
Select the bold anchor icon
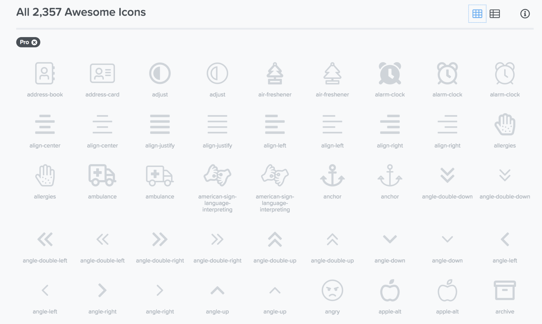pos(332,175)
